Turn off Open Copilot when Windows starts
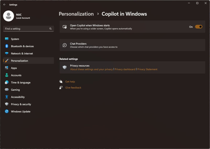The image size is (210, 149). click(198, 27)
